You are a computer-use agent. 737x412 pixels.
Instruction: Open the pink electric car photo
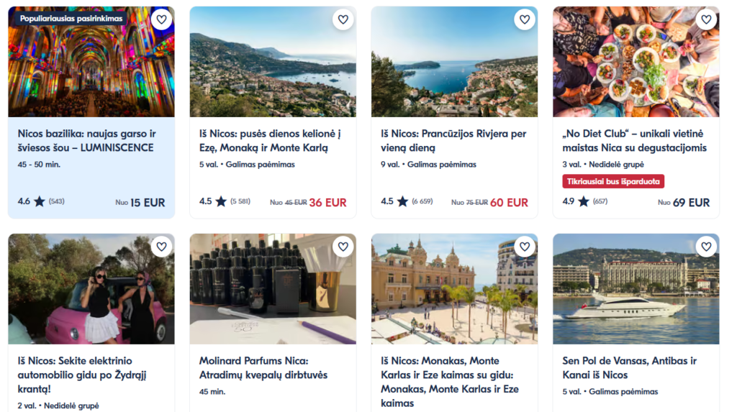pyautogui.click(x=91, y=295)
